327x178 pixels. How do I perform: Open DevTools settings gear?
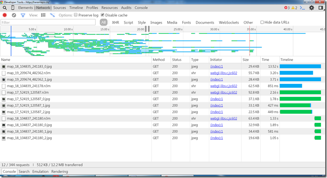click(x=312, y=8)
